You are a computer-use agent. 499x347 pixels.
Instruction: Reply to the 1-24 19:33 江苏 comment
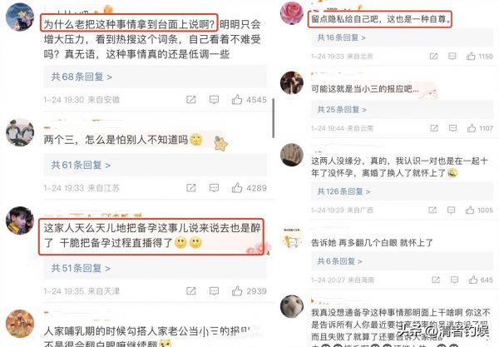[215, 188]
